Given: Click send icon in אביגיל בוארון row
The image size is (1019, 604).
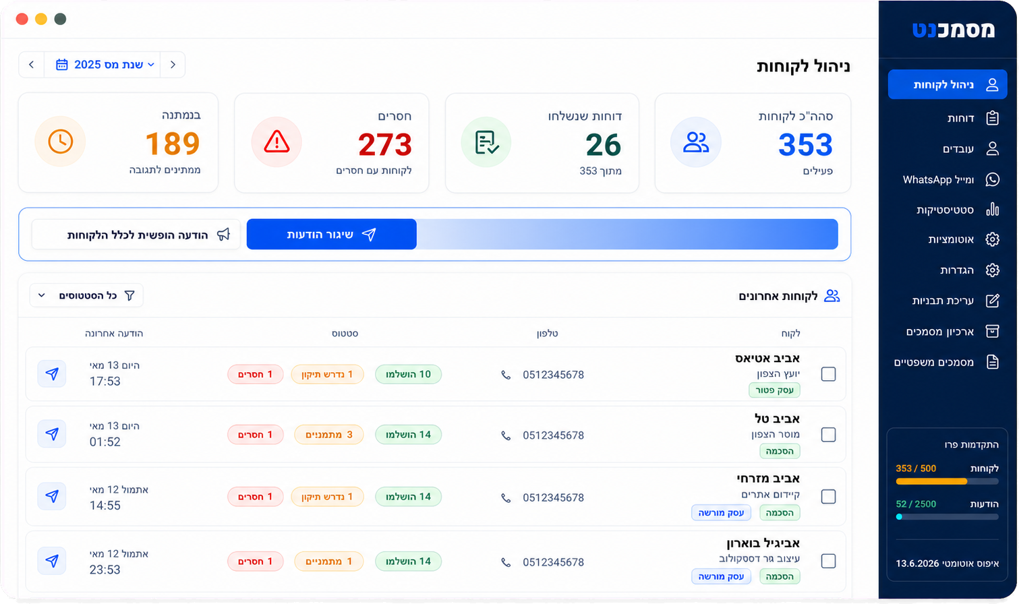Looking at the screenshot, I should (52, 561).
